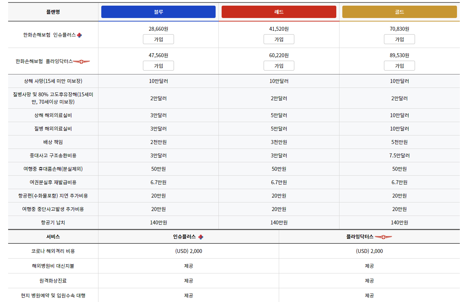Select the red 레드 plan header
This screenshot has width=463, height=302.
coord(279,12)
